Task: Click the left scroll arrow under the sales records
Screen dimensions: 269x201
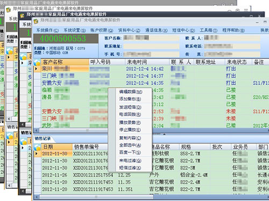Action: [x=37, y=197]
